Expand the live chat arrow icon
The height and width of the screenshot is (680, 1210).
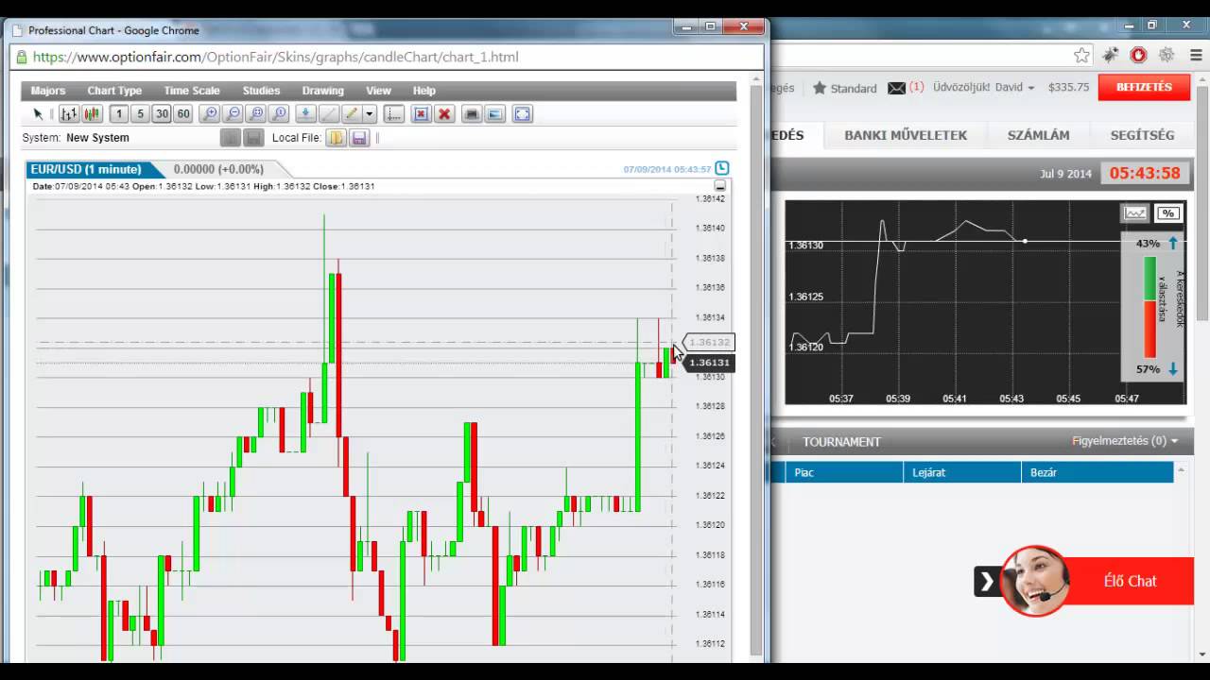[987, 582]
